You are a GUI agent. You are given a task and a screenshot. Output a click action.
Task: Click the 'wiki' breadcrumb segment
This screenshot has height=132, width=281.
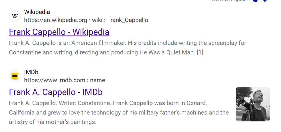(97, 20)
